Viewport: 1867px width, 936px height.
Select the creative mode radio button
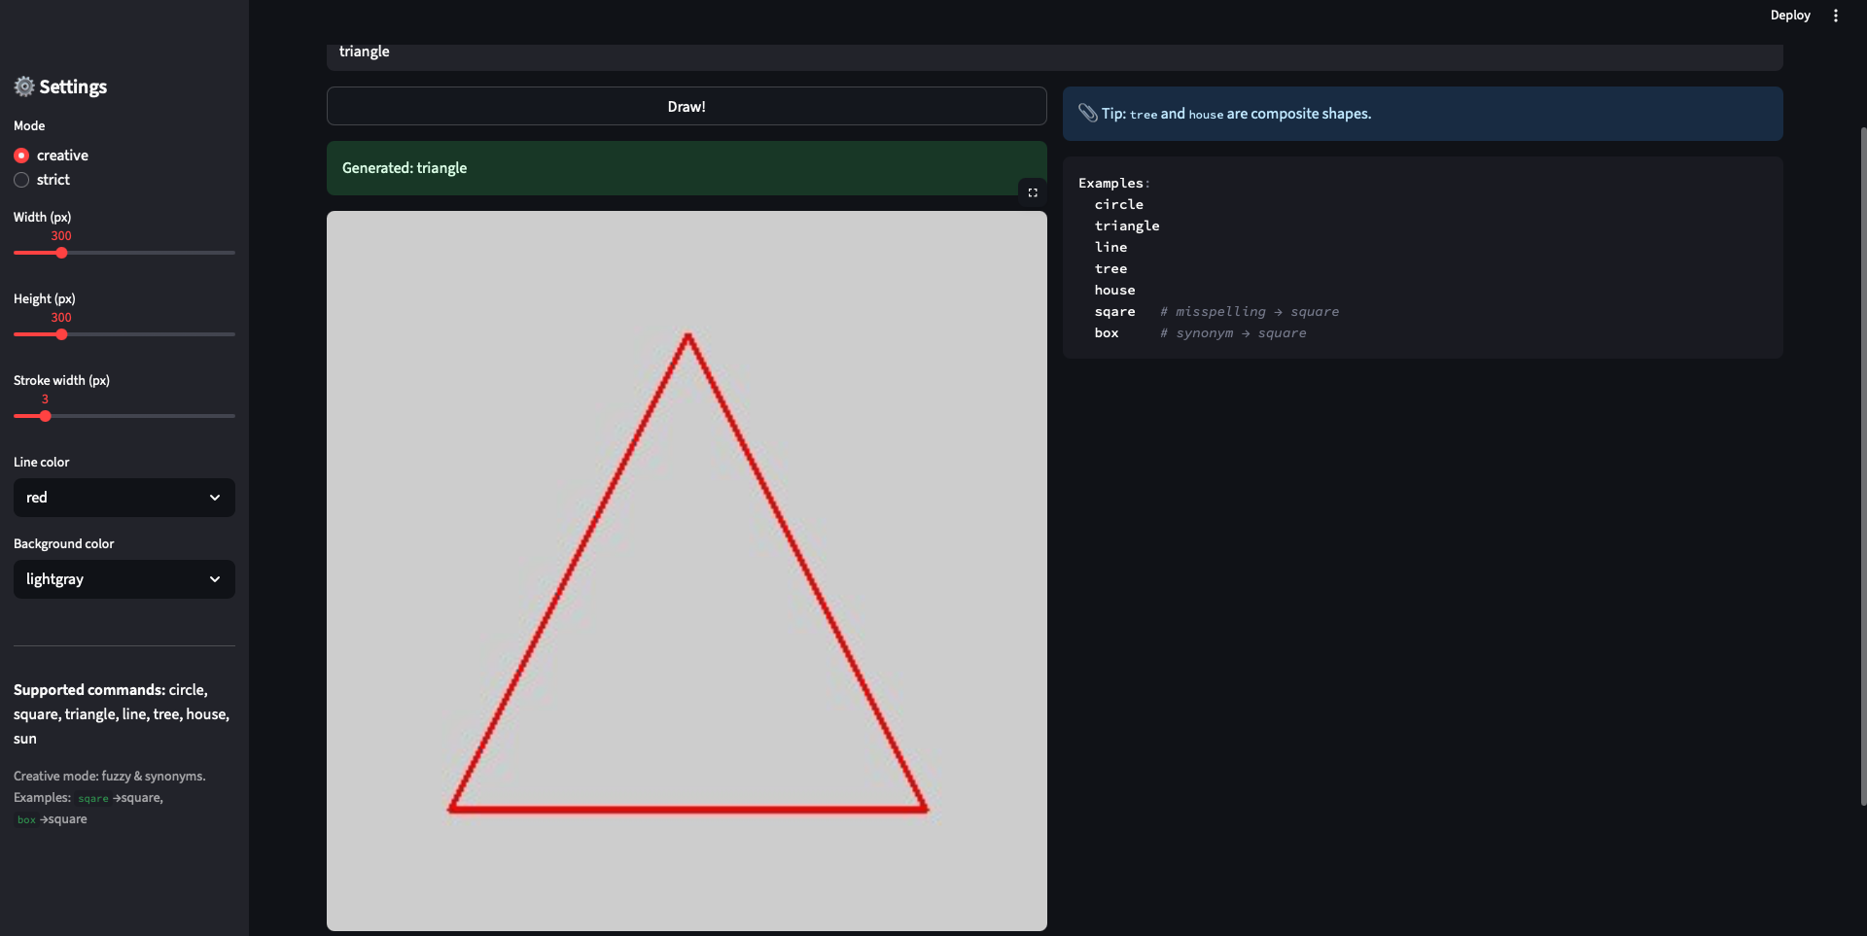pos(21,156)
